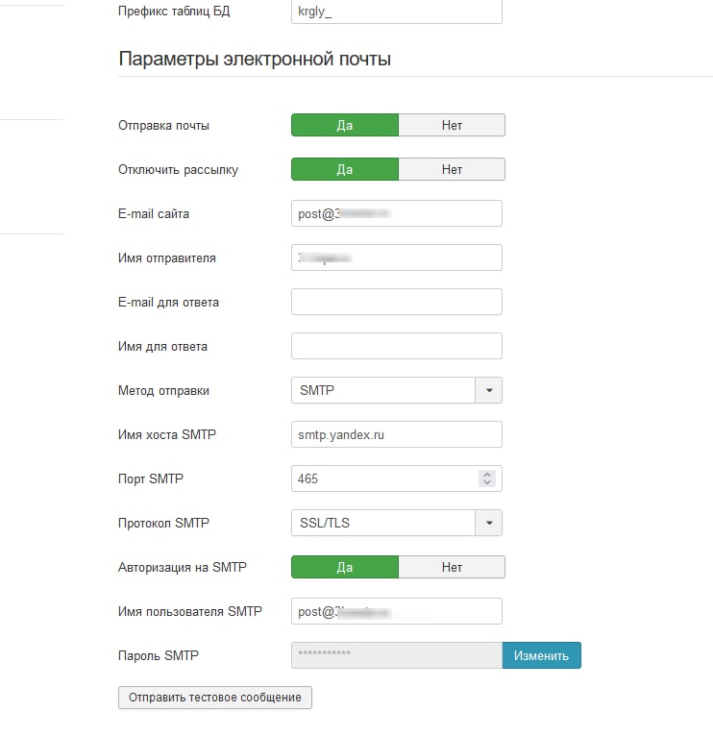Open the Протокол SMTP dropdown arrow

489,523
